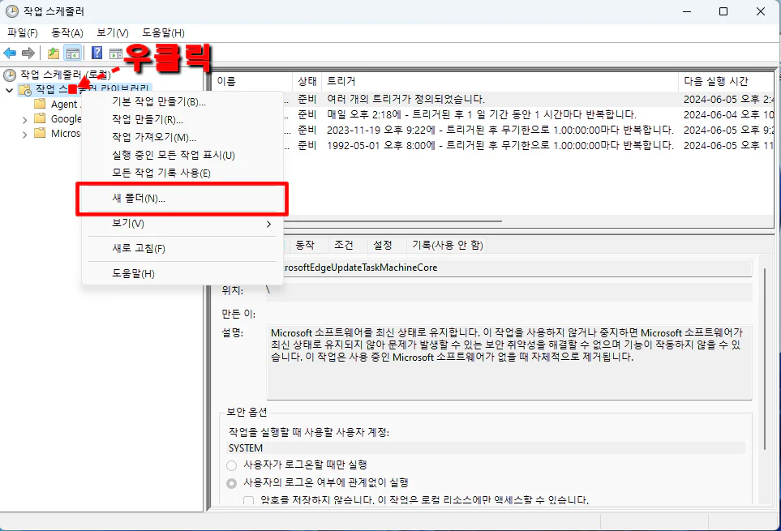Image resolution: width=781 pixels, height=531 pixels.
Task: Click the 다음 실행 시간 column header
Action: [x=715, y=82]
